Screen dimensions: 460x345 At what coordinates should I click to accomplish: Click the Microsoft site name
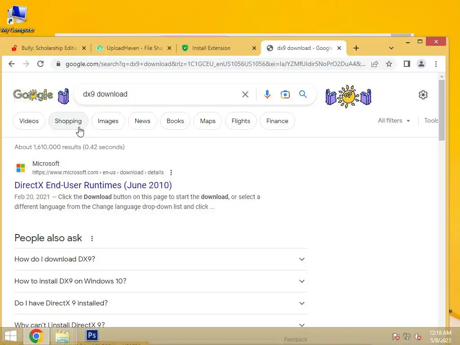46,164
